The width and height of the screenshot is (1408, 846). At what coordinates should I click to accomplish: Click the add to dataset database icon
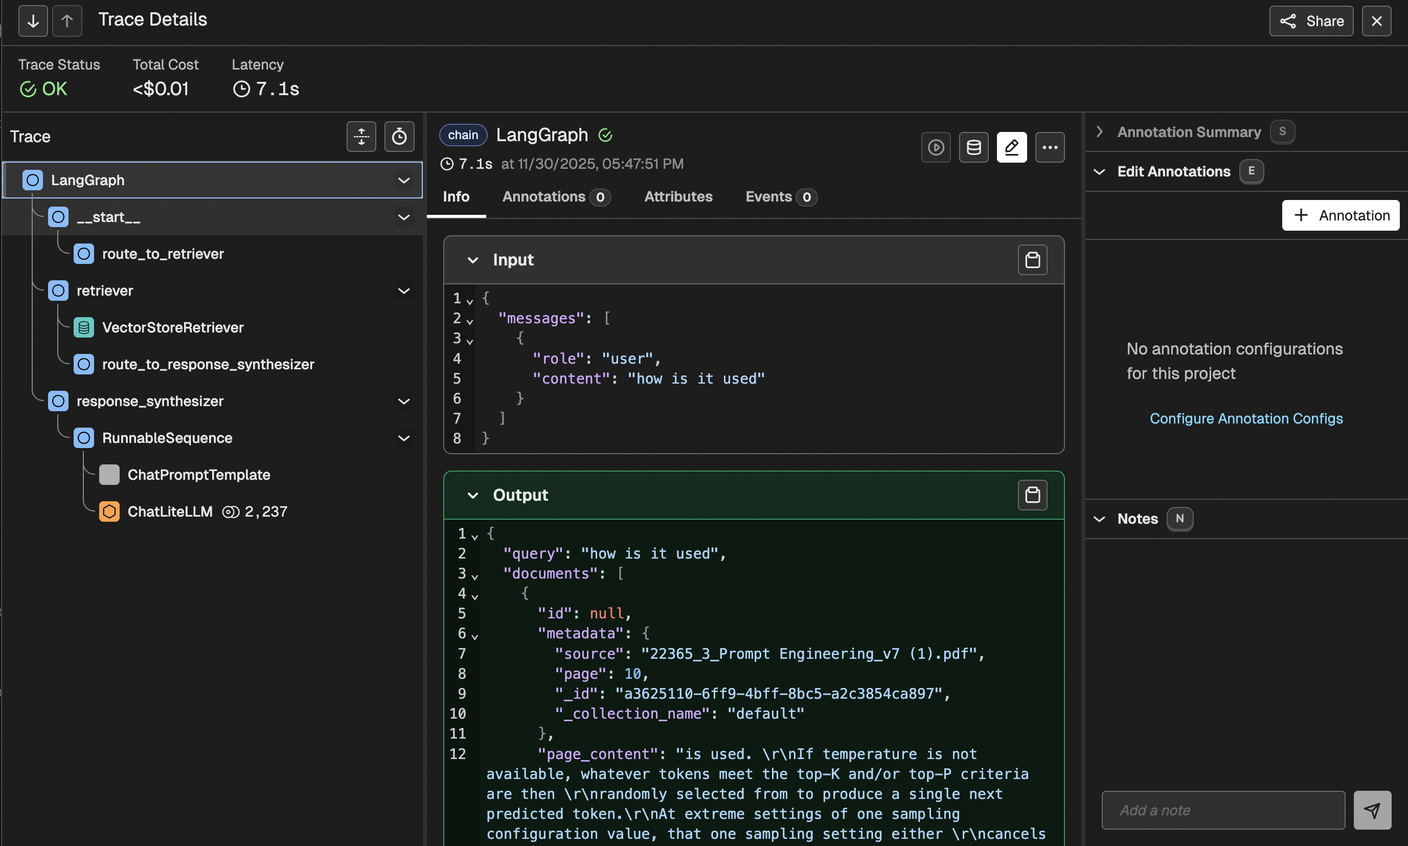point(973,148)
